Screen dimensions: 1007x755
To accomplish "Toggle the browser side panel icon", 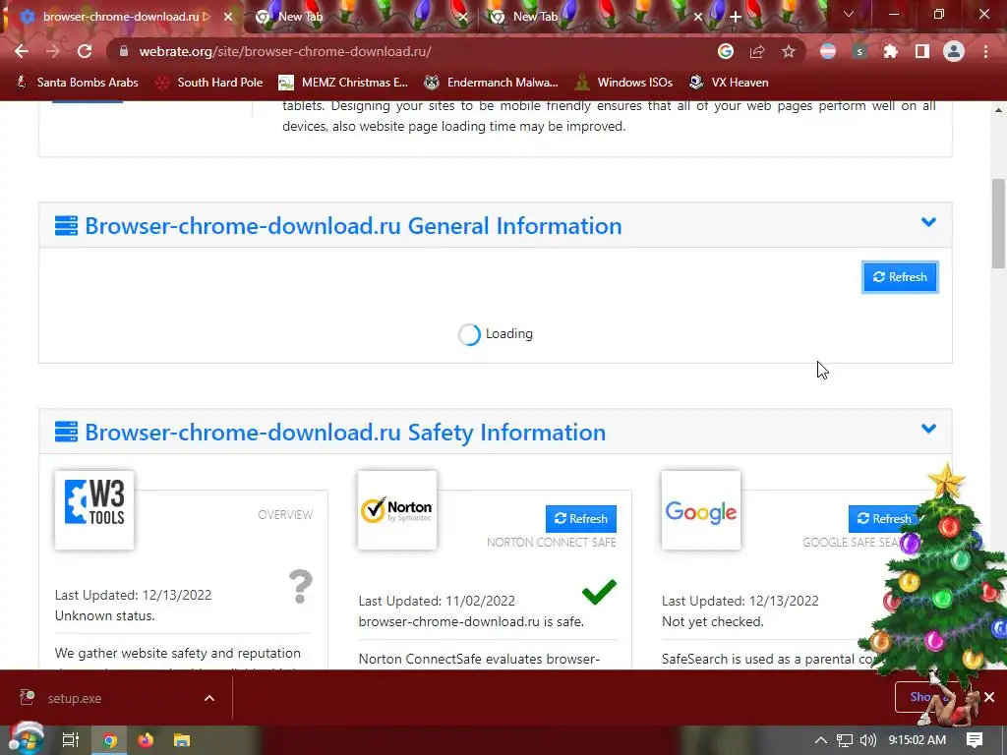I will point(922,51).
